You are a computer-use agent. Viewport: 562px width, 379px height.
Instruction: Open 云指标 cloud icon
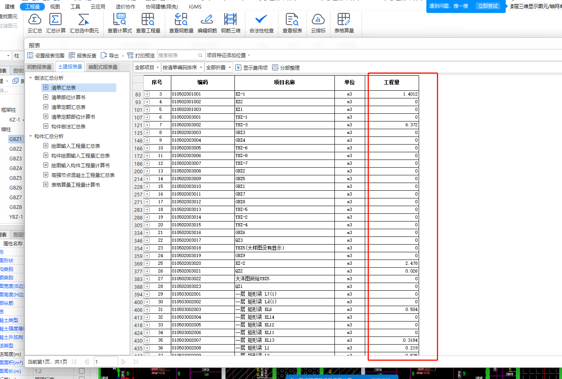318,23
